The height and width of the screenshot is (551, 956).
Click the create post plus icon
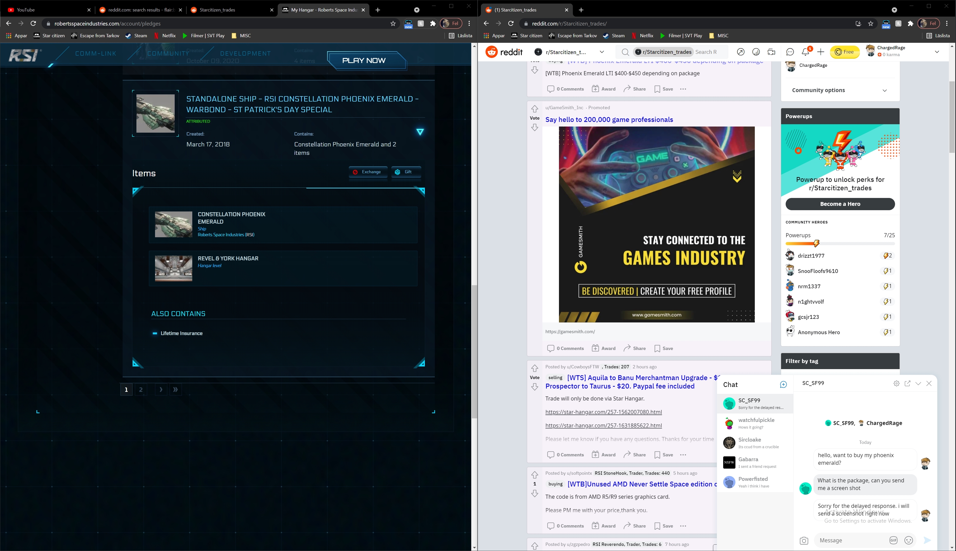point(821,52)
